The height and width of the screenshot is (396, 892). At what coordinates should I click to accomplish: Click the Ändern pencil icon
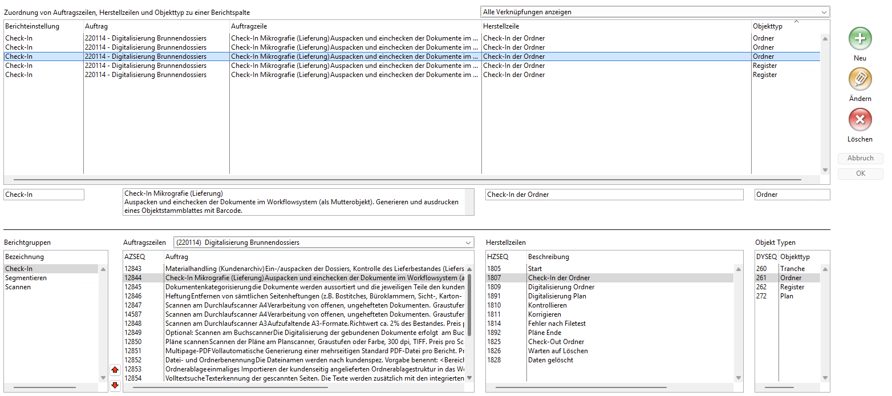860,79
